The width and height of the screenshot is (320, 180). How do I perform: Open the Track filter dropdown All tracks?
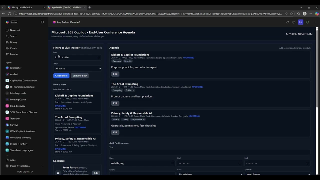(x=77, y=68)
